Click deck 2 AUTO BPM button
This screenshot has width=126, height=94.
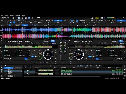pyautogui.click(x=121, y=20)
